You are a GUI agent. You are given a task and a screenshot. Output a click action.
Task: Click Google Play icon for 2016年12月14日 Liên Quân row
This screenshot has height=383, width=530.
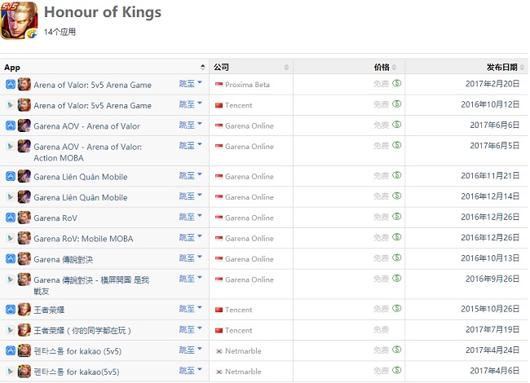pyautogui.click(x=11, y=197)
